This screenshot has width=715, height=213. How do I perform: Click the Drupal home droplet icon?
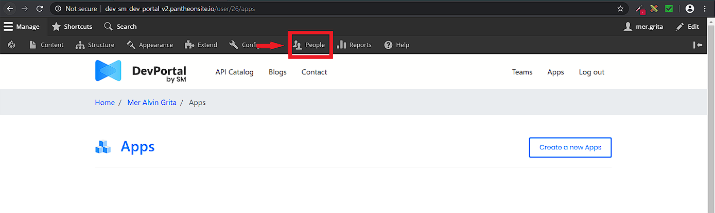(12, 45)
